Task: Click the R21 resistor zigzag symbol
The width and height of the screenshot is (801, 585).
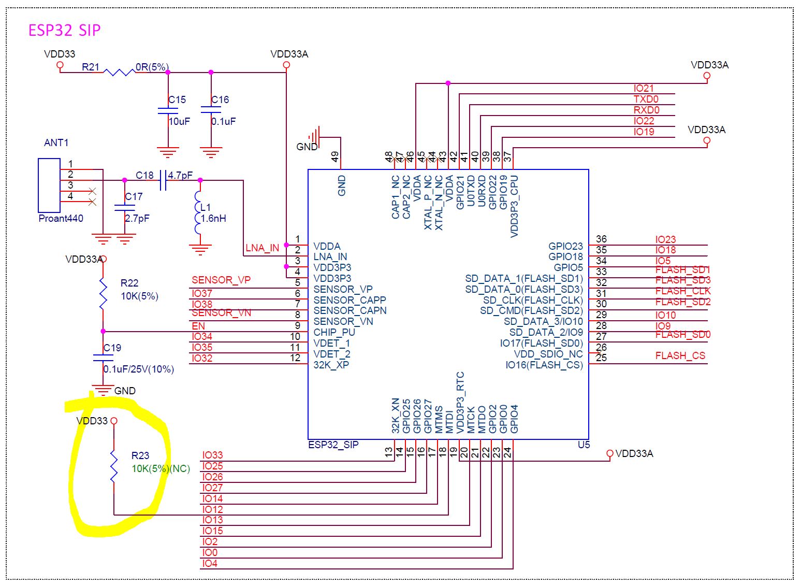Action: pyautogui.click(x=119, y=72)
